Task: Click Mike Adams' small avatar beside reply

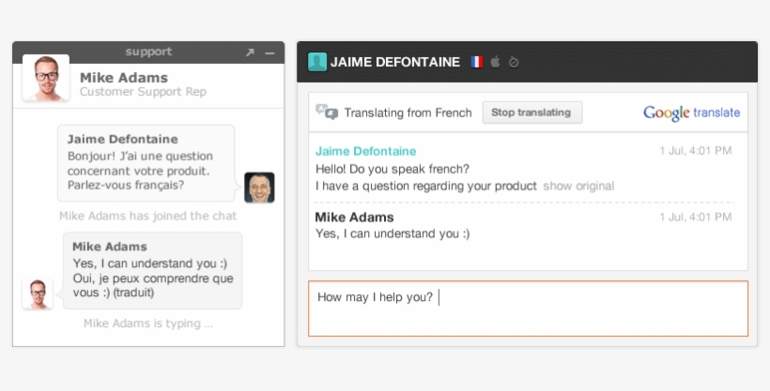Action: tap(37, 293)
